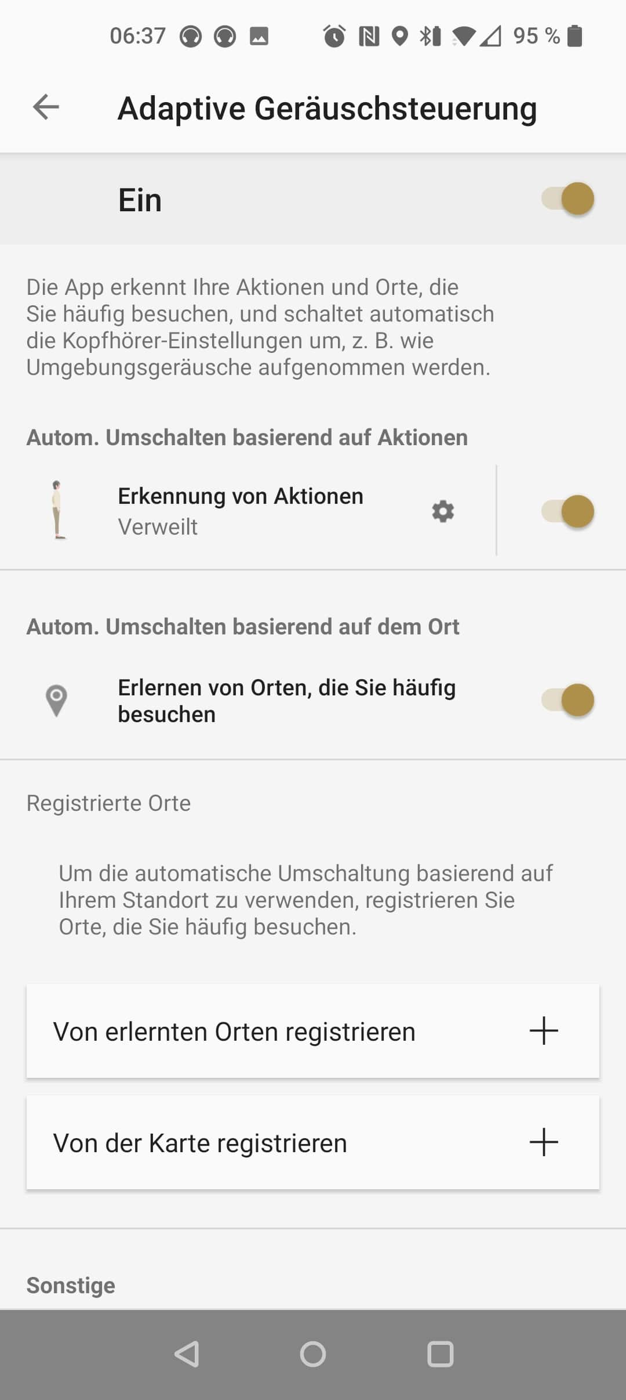The image size is (626, 1400).
Task: Tap alarm icon in status bar
Action: coord(334,36)
